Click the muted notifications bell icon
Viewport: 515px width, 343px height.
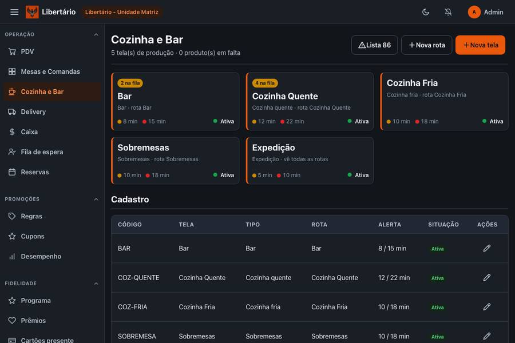pos(448,12)
